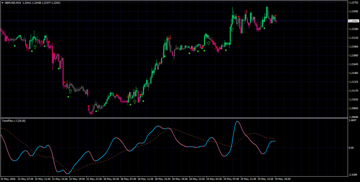The height and width of the screenshot is (182, 360).
Task: Click the 19 May 19:30 time label
Action: (283, 179)
